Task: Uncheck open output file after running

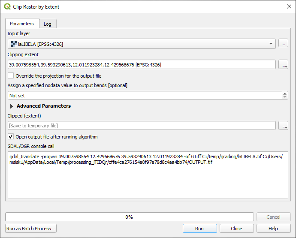Action: pos(11,137)
